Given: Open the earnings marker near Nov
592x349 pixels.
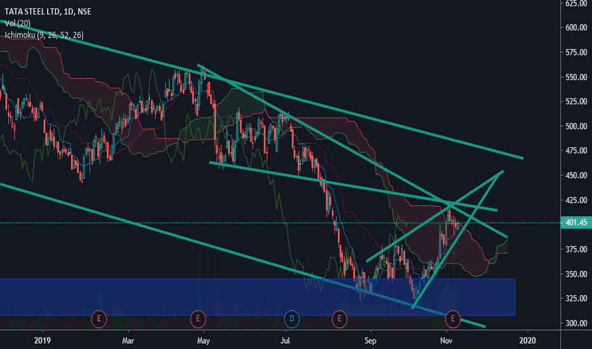Looking at the screenshot, I should click(x=453, y=319).
